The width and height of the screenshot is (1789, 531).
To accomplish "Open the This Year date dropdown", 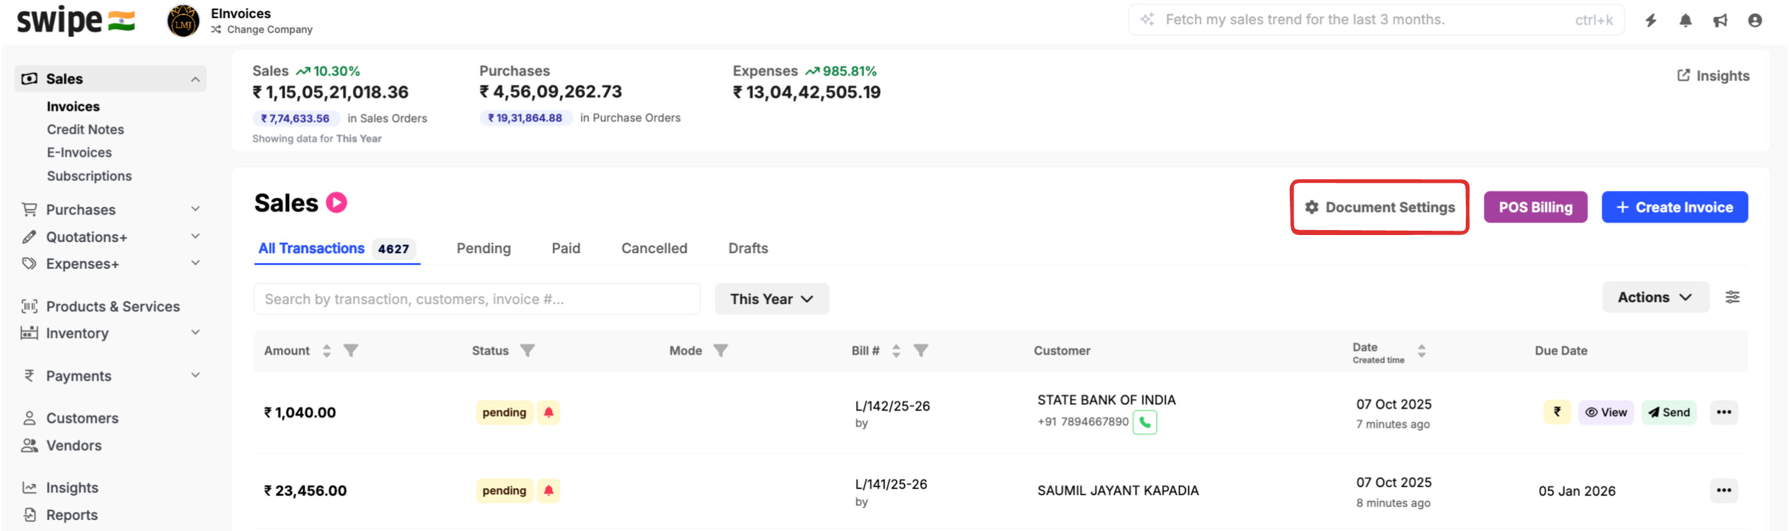I will click(x=771, y=299).
